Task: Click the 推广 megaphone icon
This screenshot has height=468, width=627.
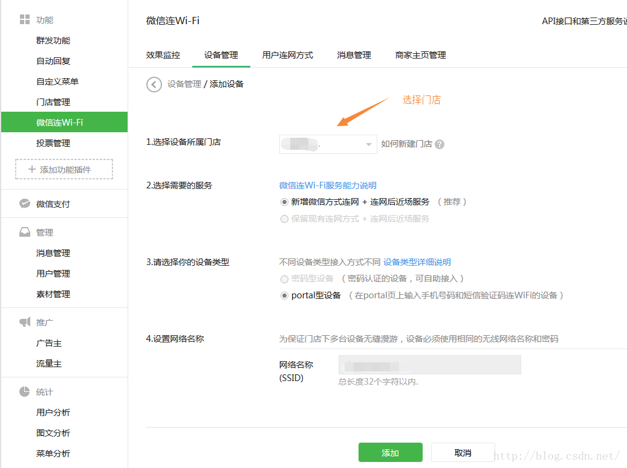Action: click(x=25, y=322)
